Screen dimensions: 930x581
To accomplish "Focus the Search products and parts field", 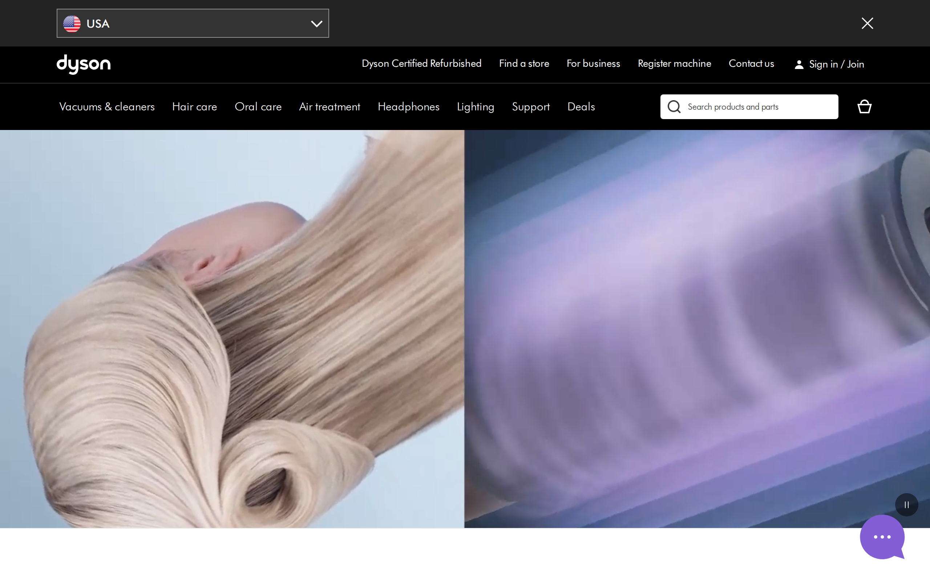I will click(x=749, y=107).
